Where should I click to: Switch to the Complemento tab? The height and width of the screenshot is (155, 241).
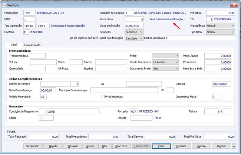tap(33, 45)
